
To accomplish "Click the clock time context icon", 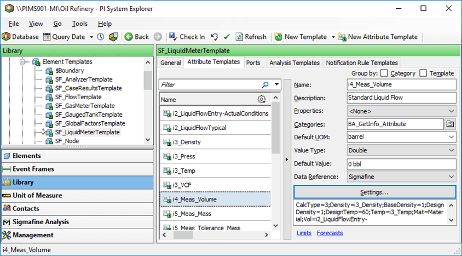I will click(101, 37).
